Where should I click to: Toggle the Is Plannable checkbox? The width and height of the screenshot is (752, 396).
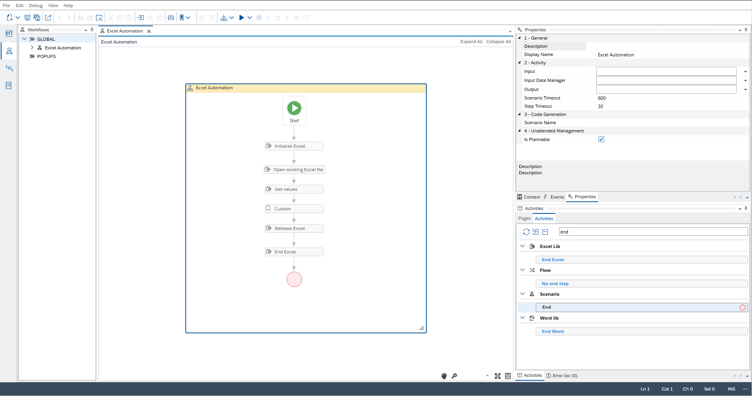tap(601, 139)
